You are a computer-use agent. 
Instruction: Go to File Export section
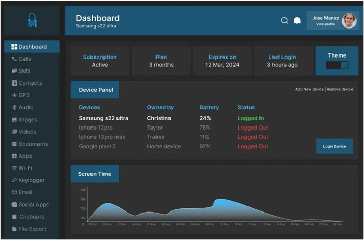point(32,229)
